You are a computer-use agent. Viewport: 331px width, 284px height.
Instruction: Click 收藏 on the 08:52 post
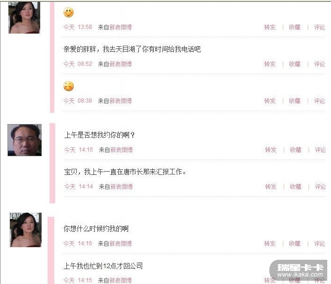295,64
